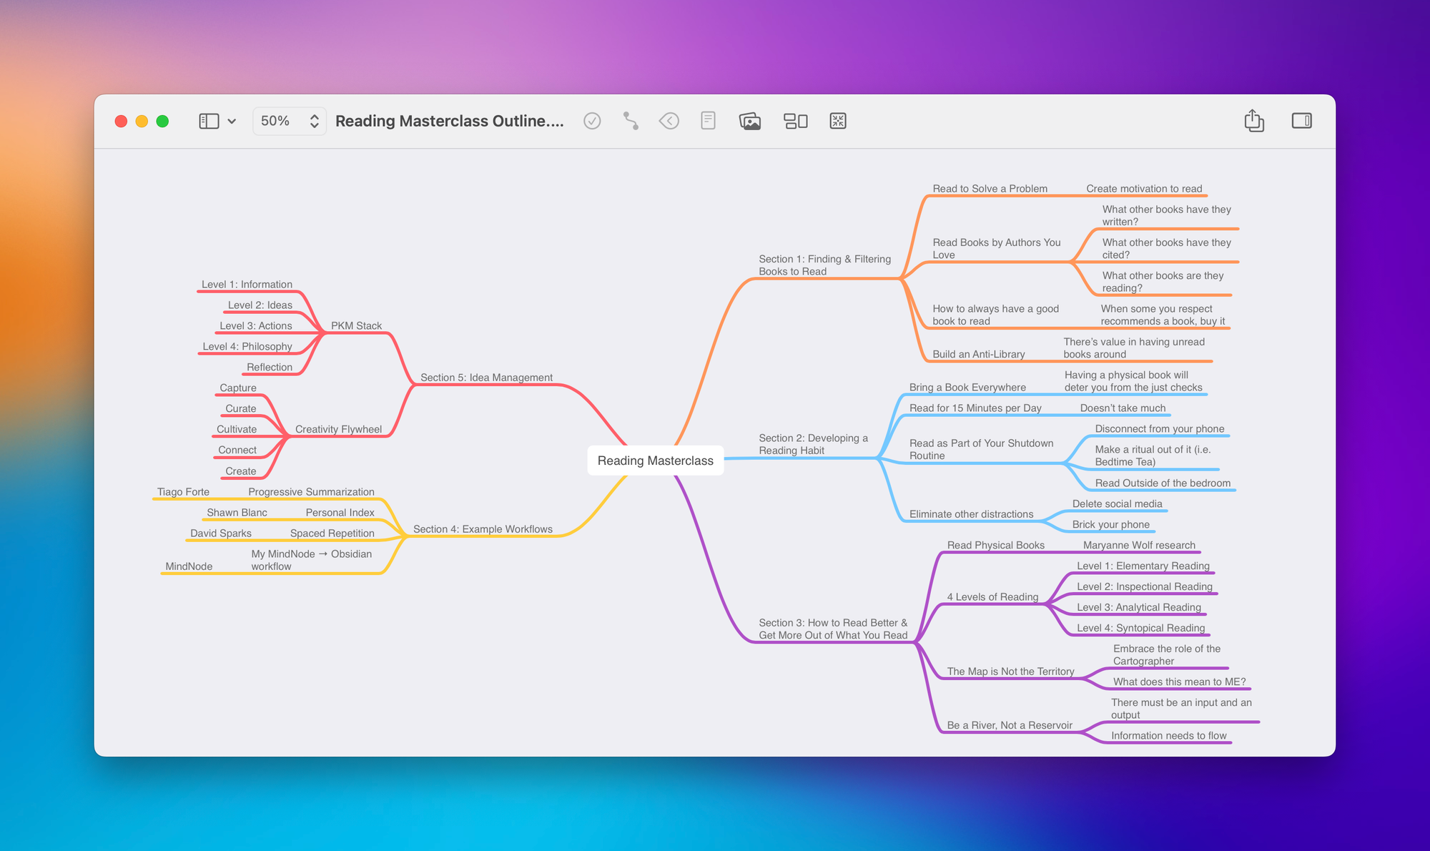Click the green fullscreen window button
1430x851 pixels.
162,121
